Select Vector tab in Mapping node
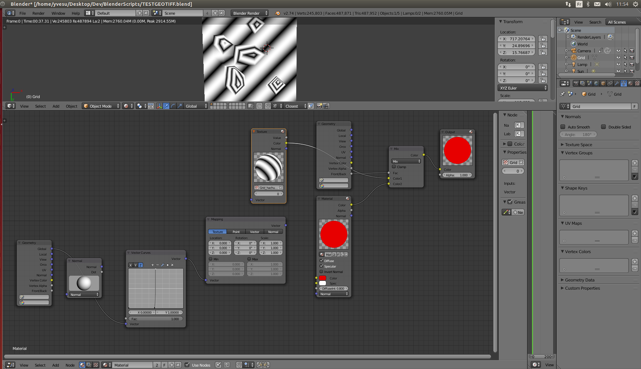The height and width of the screenshot is (369, 641). [255, 232]
